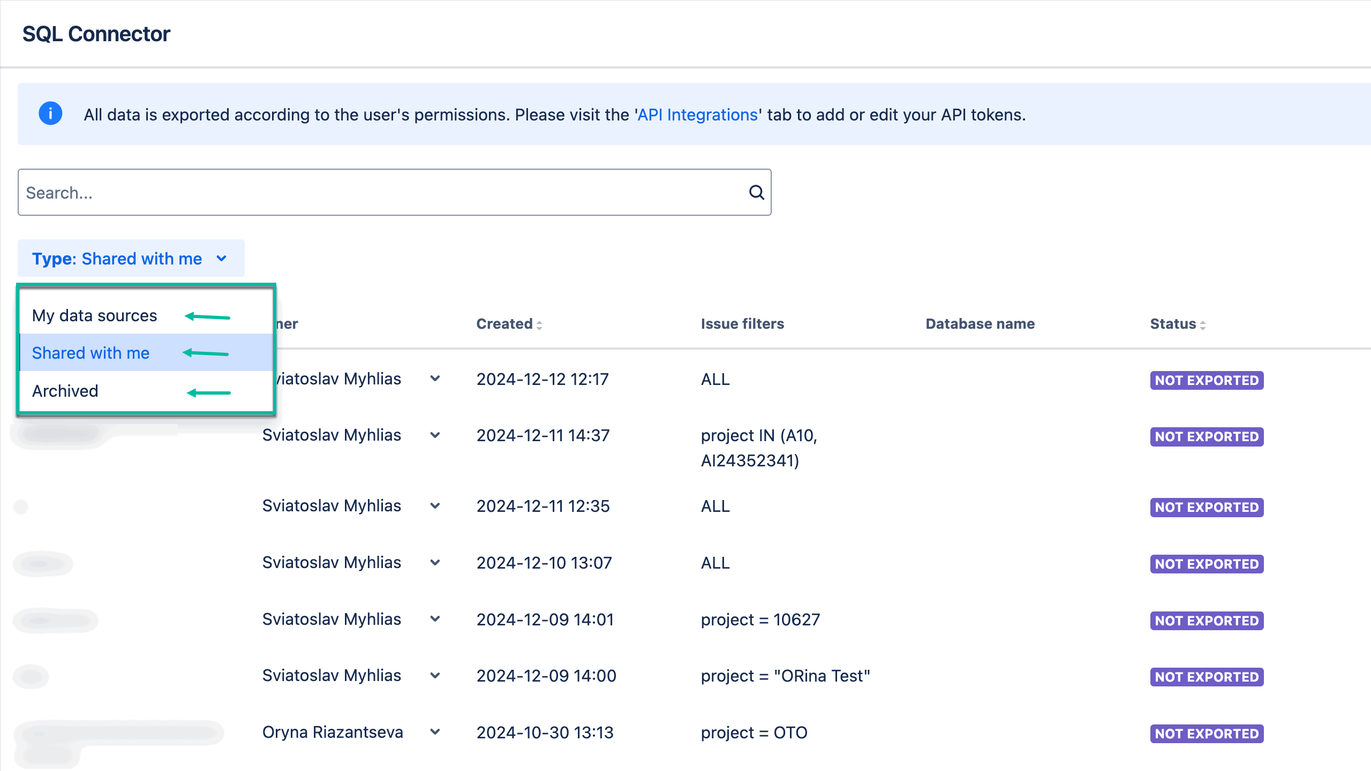Select My data sources from the type menu

click(x=94, y=315)
